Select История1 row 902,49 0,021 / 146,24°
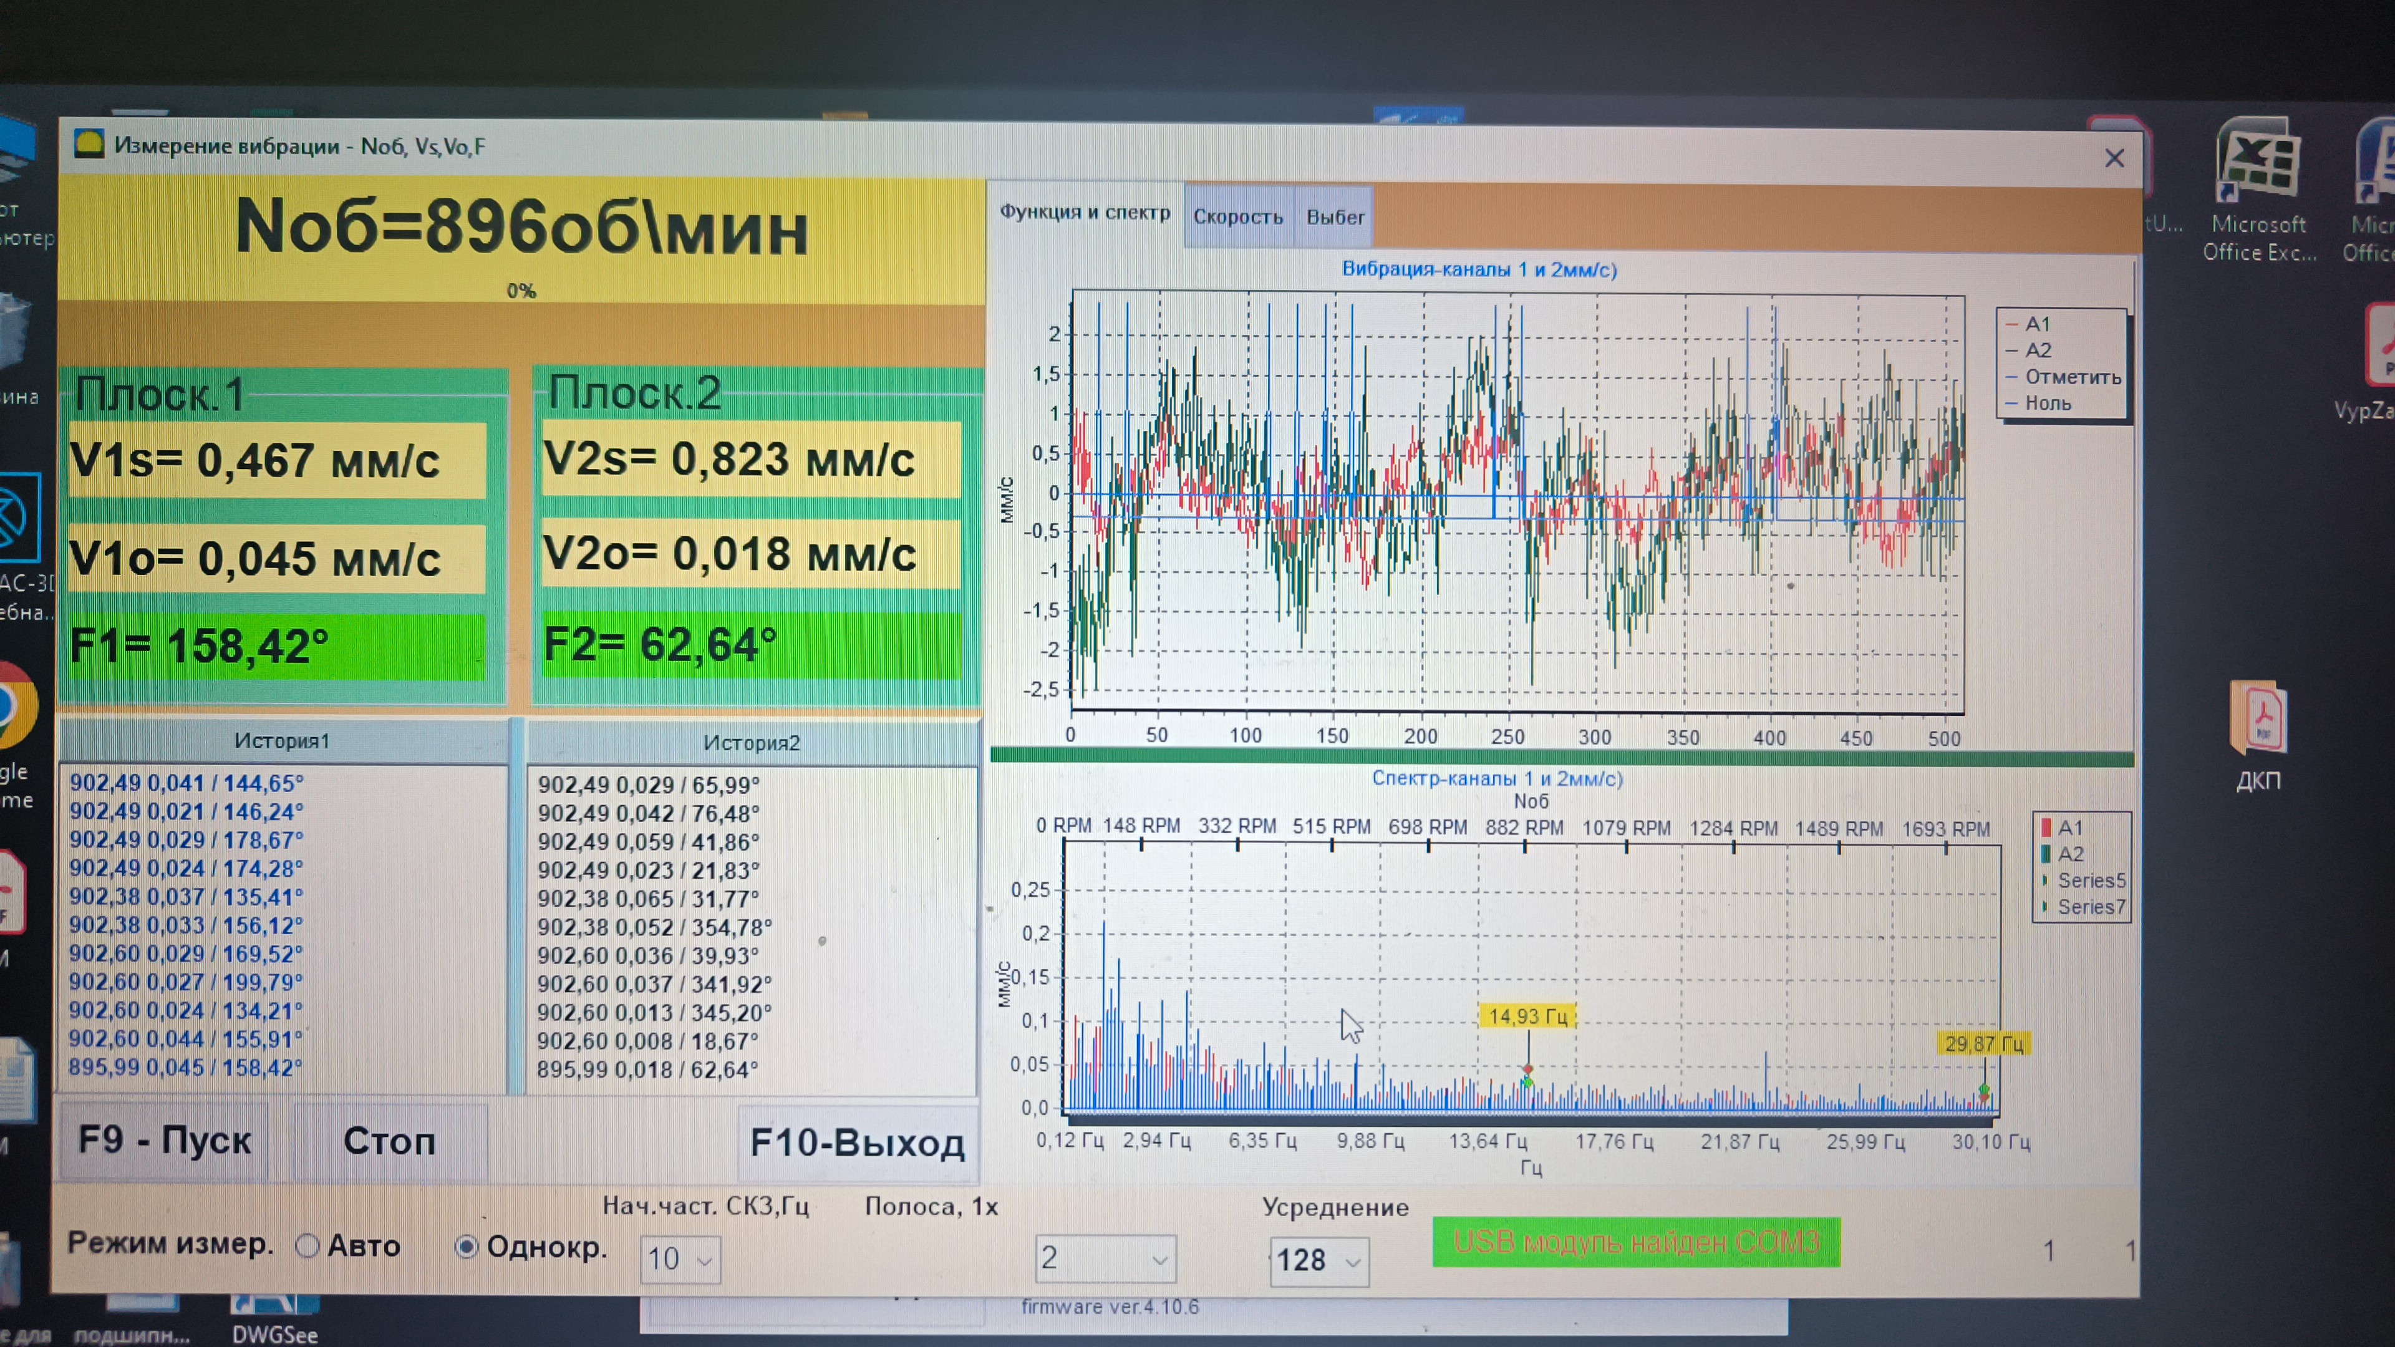The image size is (2395, 1347). (186, 811)
